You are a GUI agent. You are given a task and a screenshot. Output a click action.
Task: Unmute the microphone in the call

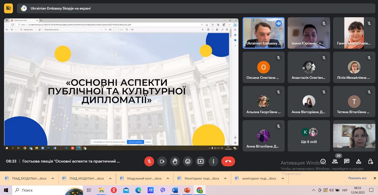[149, 161]
